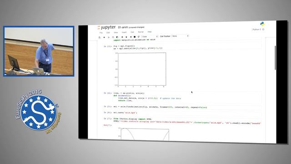Click the Python 2 kernel name label
The height and width of the screenshot is (164, 291).
click(257, 29)
